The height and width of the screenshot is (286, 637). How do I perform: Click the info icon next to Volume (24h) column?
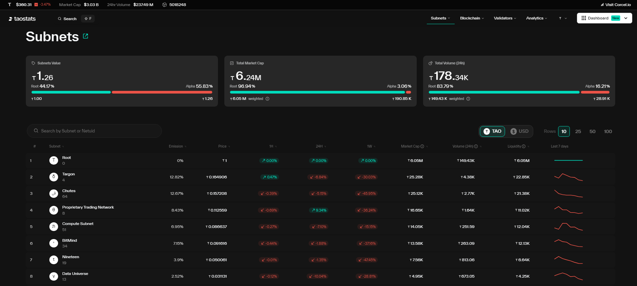point(476,146)
